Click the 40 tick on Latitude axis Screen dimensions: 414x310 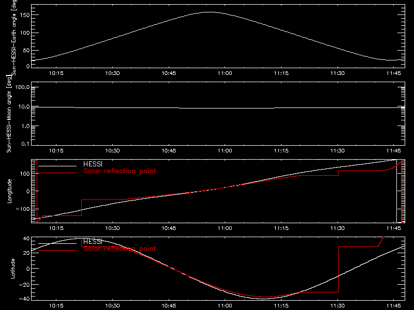tap(27, 239)
